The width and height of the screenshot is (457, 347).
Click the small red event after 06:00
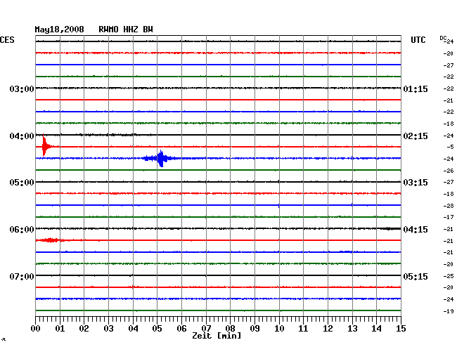(51, 240)
